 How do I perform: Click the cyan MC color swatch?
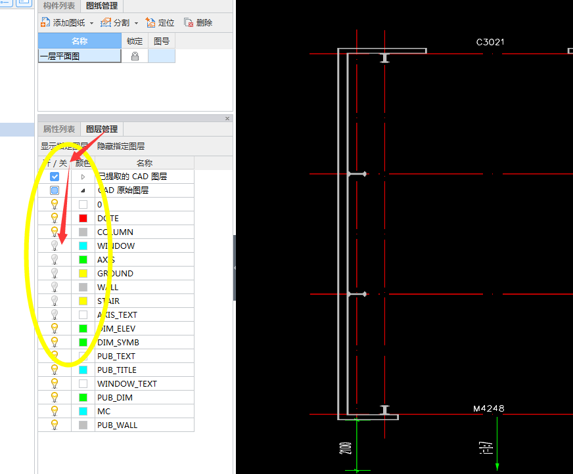pos(83,411)
